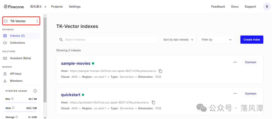
Task: Click the user avatar S icon
Action: (267, 7)
